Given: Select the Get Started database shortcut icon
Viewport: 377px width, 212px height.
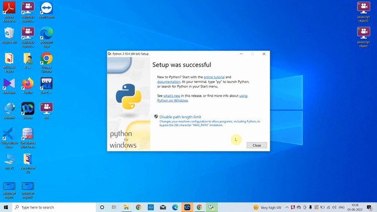Looking at the screenshot, I should tap(28, 138).
